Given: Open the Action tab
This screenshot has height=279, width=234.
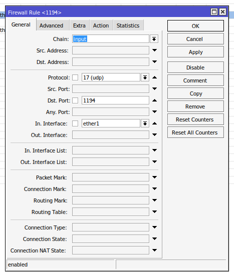Looking at the screenshot, I should pyautogui.click(x=101, y=25).
